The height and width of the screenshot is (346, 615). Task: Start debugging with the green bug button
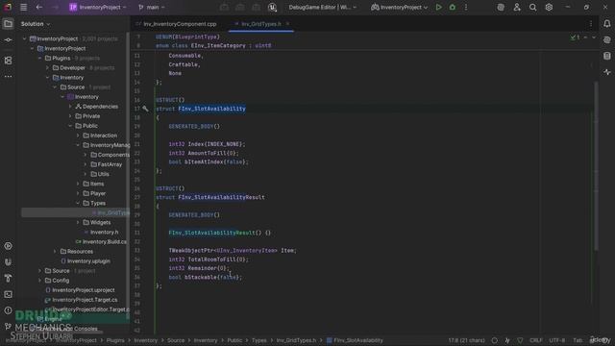click(453, 7)
